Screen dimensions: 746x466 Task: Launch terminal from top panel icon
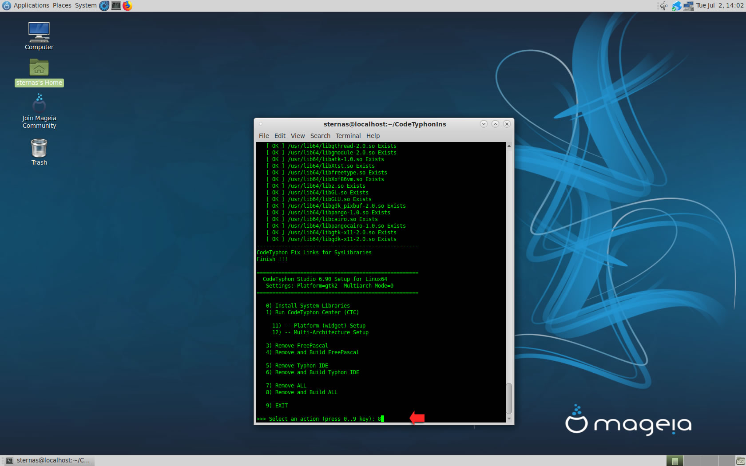(116, 6)
